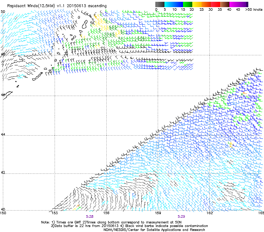The image size is (264, 232).
Task: Click the purple time stamp '5:28'
Action: [x=90, y=217]
